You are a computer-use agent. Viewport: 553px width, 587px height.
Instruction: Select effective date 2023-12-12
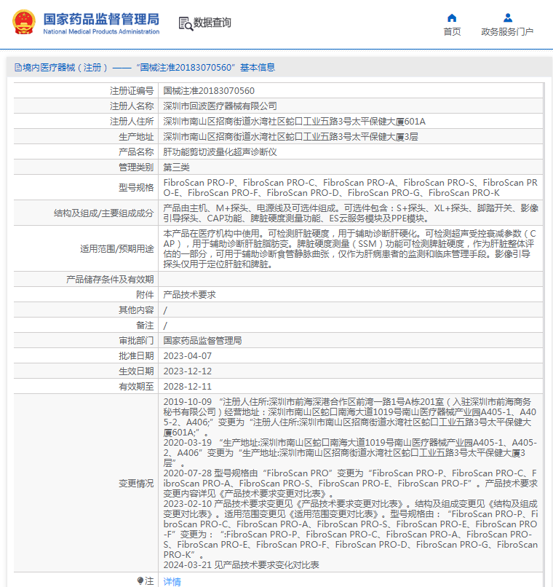coord(187,371)
